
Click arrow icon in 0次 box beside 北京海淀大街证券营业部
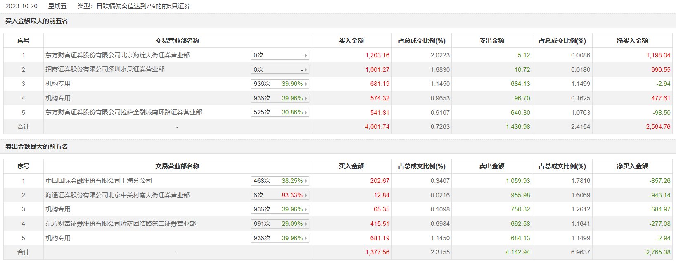coord(306,55)
